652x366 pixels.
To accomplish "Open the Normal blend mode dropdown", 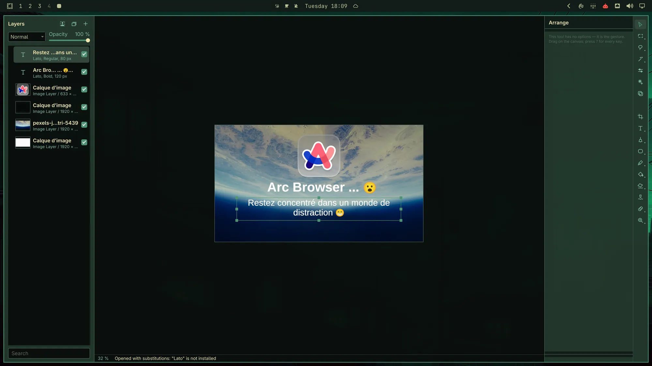I will click(27, 37).
